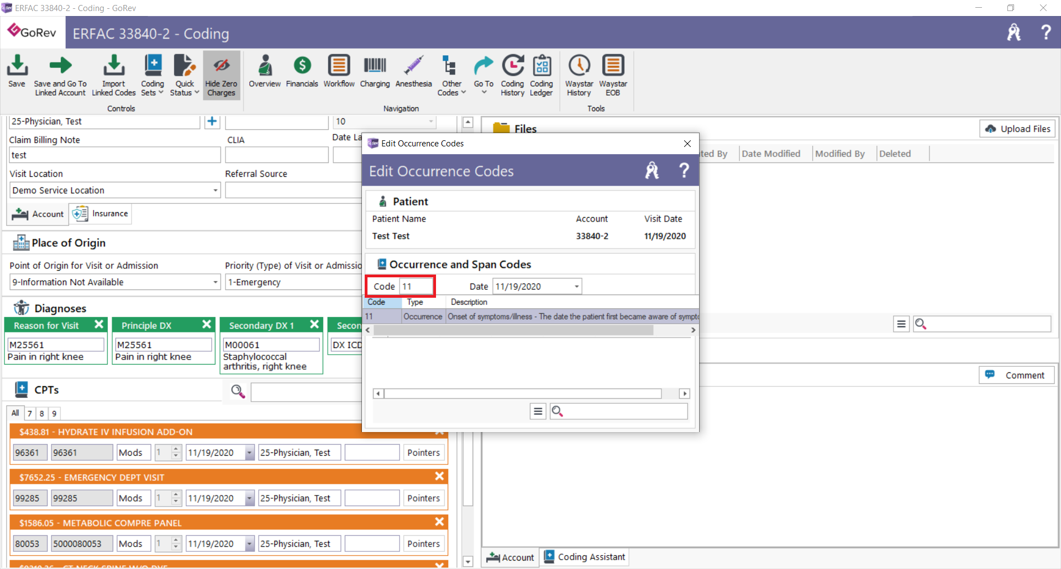This screenshot has height=569, width=1061.
Task: Open Import Linked Codes
Action: (x=114, y=76)
